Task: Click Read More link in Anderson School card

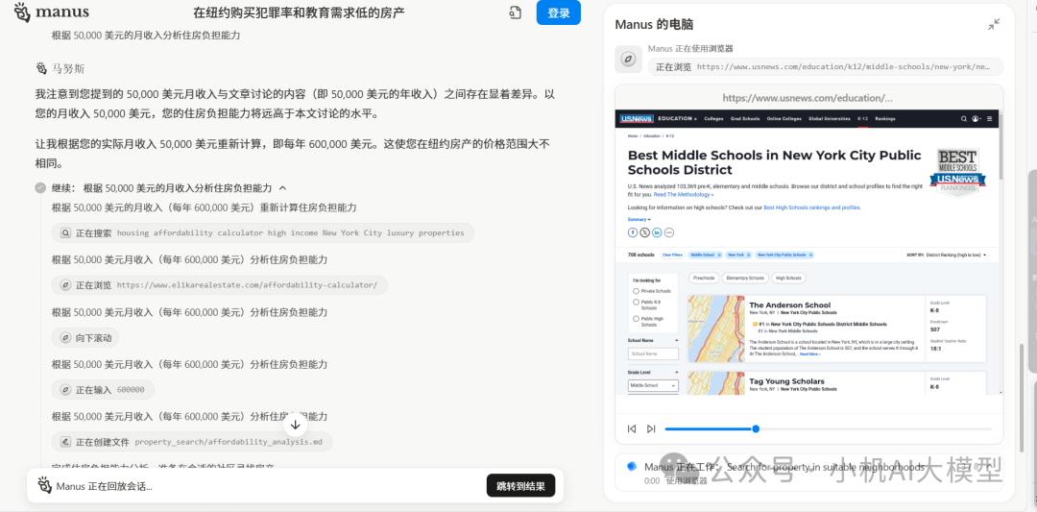Action: coord(810,354)
